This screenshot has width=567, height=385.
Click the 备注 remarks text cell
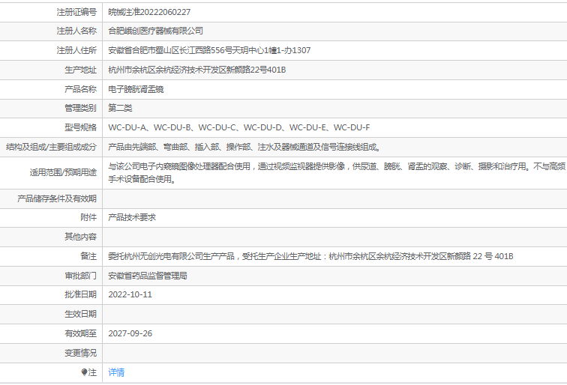[x=310, y=256]
